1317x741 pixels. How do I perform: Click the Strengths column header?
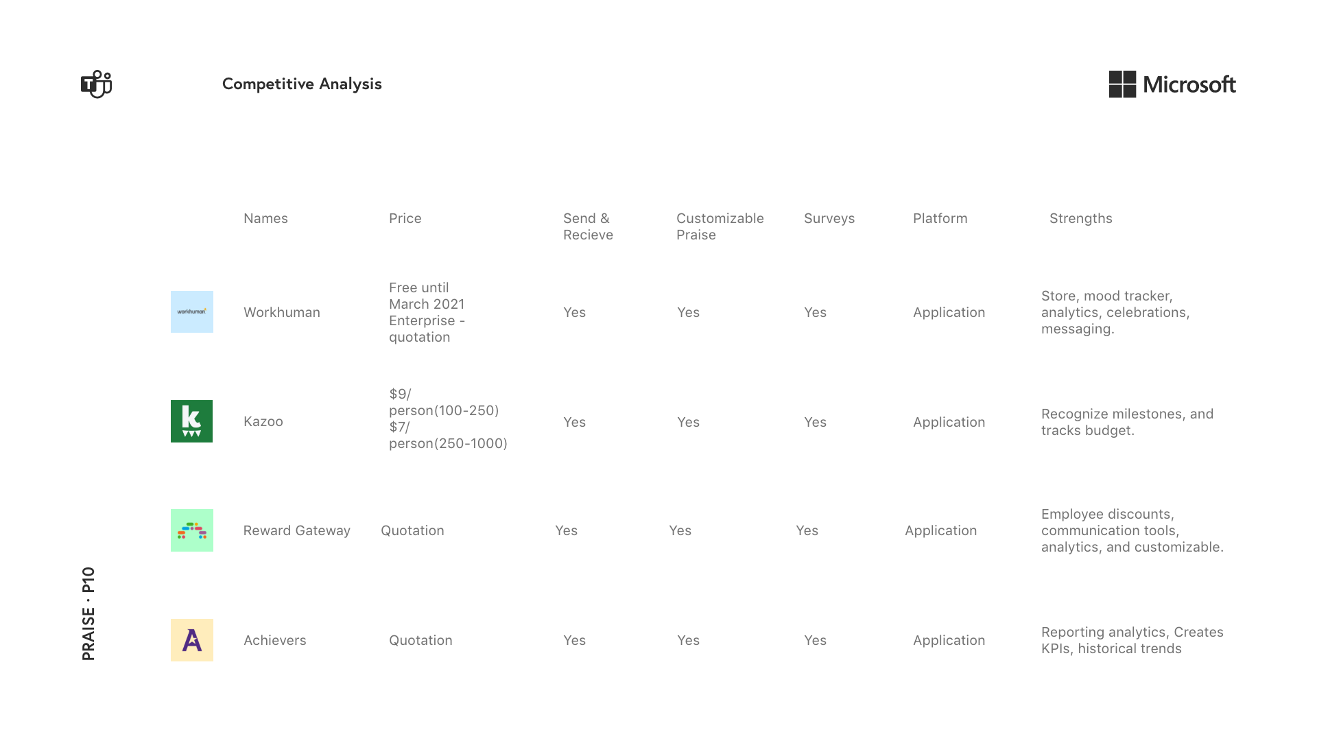pyautogui.click(x=1080, y=218)
